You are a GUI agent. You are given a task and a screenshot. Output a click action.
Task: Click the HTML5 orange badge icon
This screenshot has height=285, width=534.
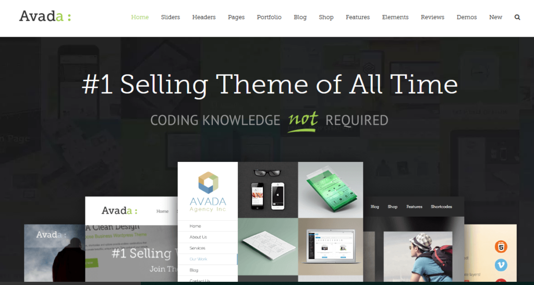click(x=501, y=246)
